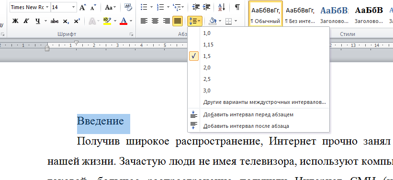
Task: Click the Grow Font icon
Action: [x=82, y=7]
